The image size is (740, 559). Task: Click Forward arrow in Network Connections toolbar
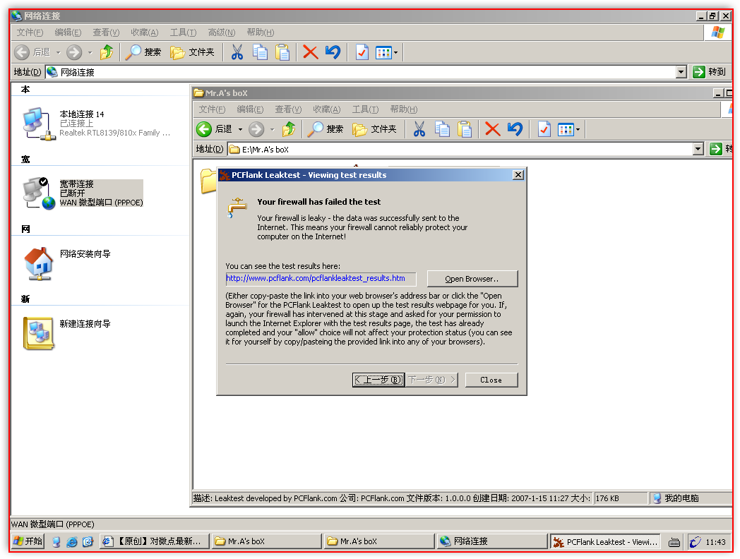pyautogui.click(x=74, y=52)
